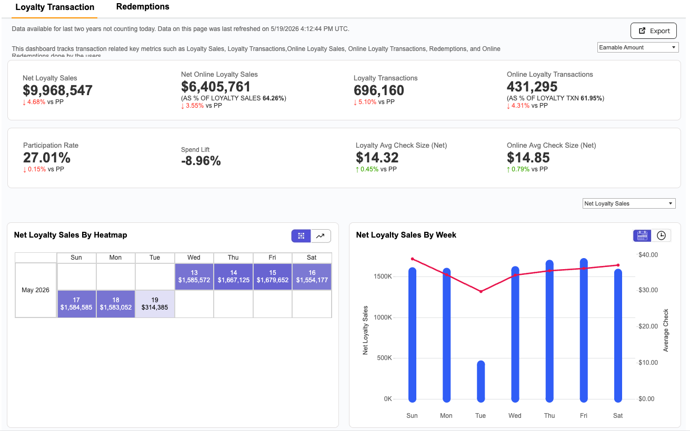
Task: Click May 17 heatmap cell $1,584,585
Action: tap(76, 304)
